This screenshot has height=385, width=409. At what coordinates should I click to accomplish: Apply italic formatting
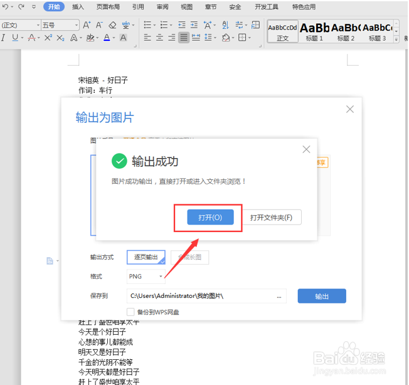[x=3, y=38]
